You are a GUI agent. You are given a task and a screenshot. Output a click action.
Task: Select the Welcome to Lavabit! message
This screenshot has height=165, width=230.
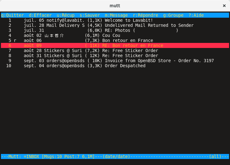(129, 20)
